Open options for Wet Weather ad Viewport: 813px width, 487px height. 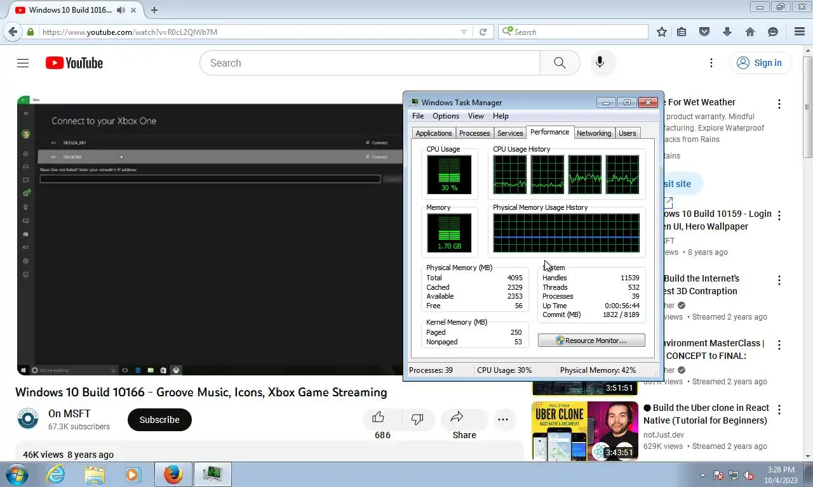pos(779,103)
